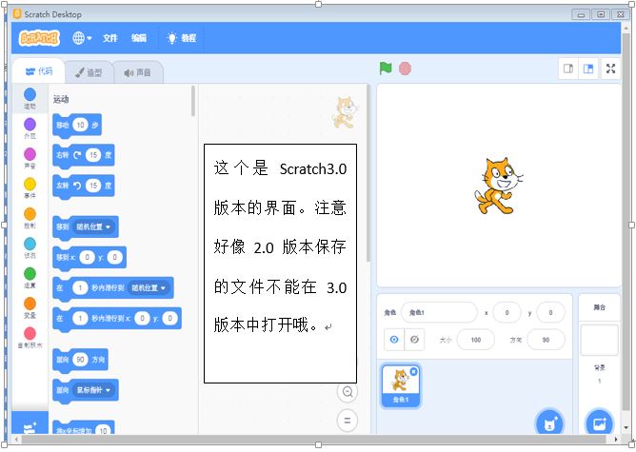
Task: Open 鼠标指针 dropdown in point towards block
Action: 93,390
